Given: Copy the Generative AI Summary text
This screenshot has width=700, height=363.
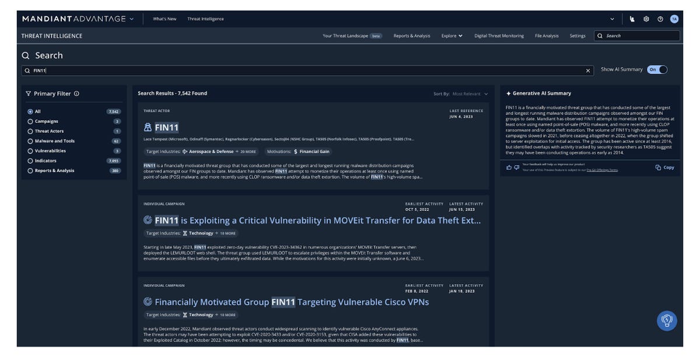Looking at the screenshot, I should [x=664, y=167].
